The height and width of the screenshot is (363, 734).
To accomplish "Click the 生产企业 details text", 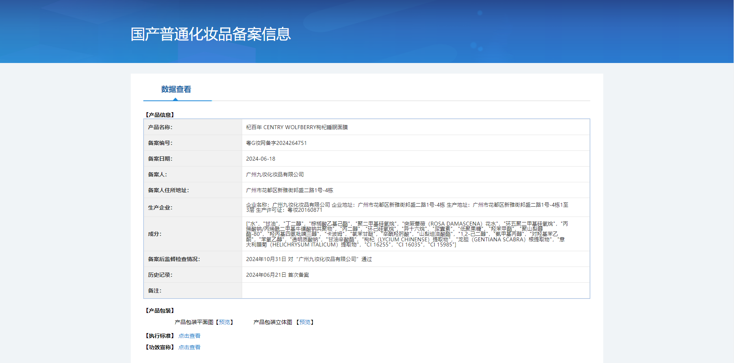I will pos(407,207).
